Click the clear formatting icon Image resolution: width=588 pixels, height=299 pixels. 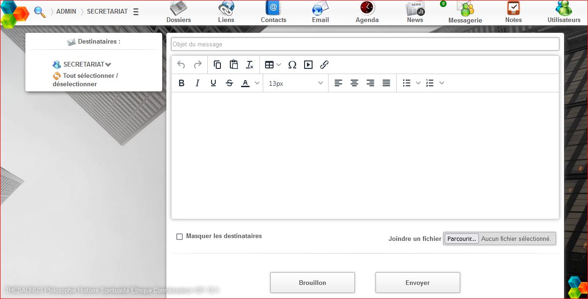point(250,65)
